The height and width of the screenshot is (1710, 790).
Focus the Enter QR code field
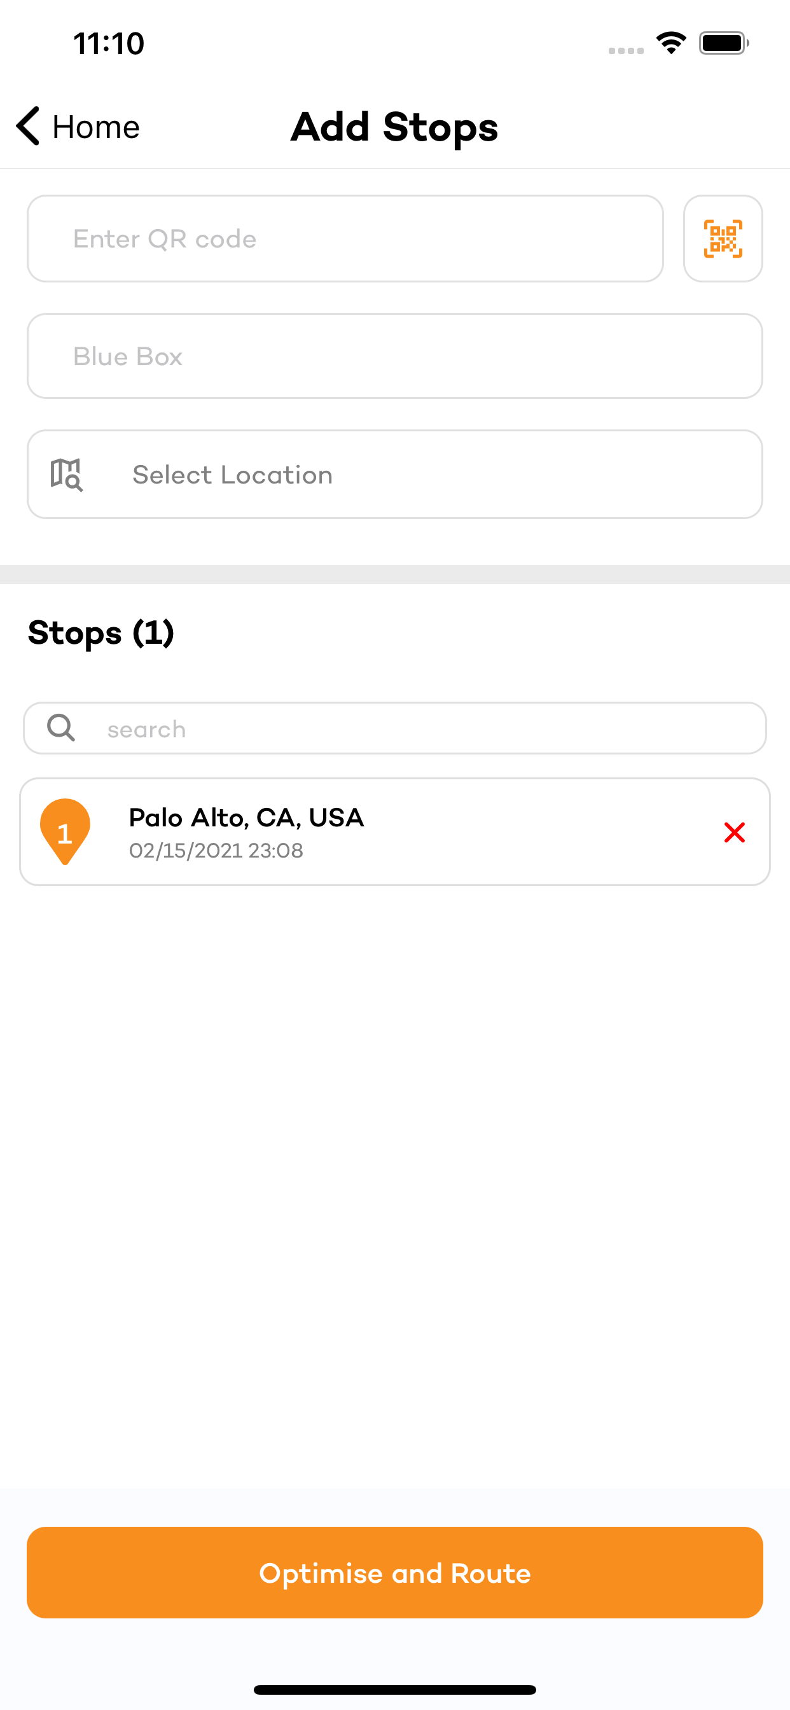pyautogui.click(x=345, y=239)
